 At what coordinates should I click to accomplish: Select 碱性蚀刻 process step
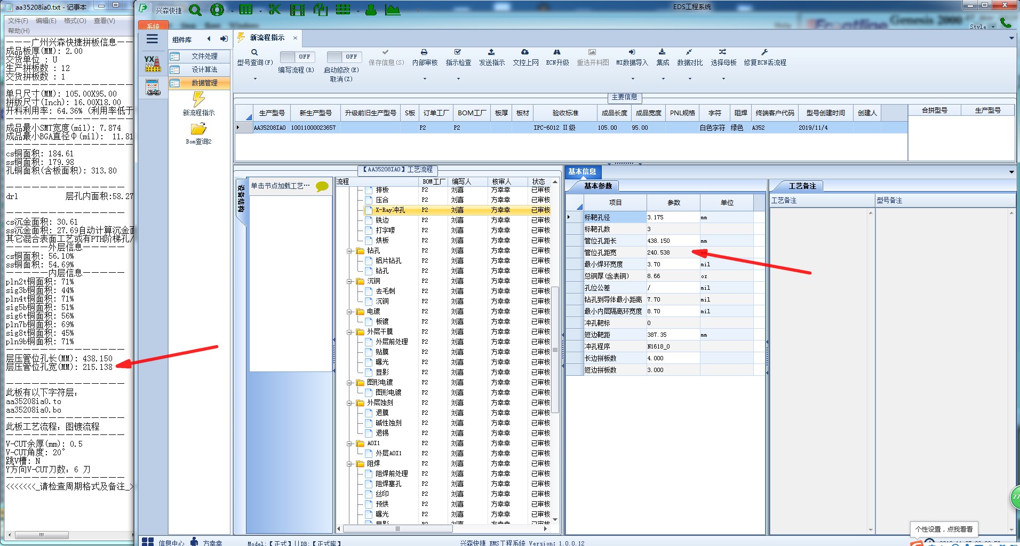[x=388, y=423]
